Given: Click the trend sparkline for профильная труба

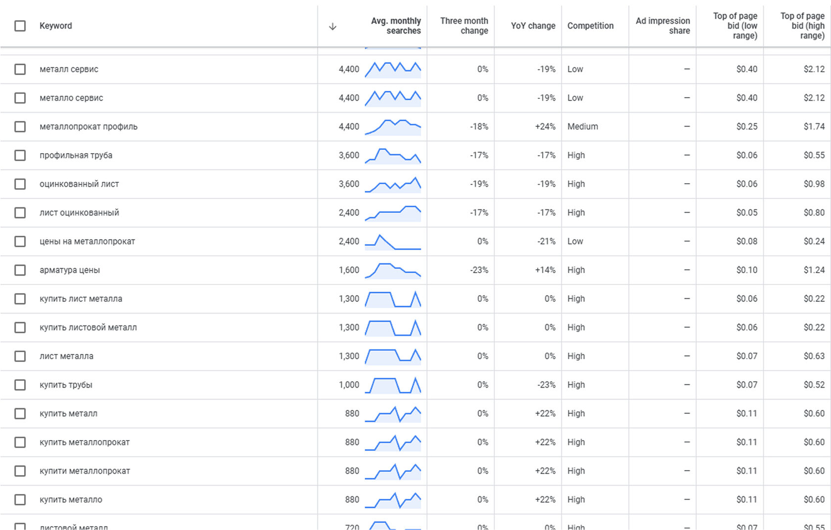Looking at the screenshot, I should 393,156.
